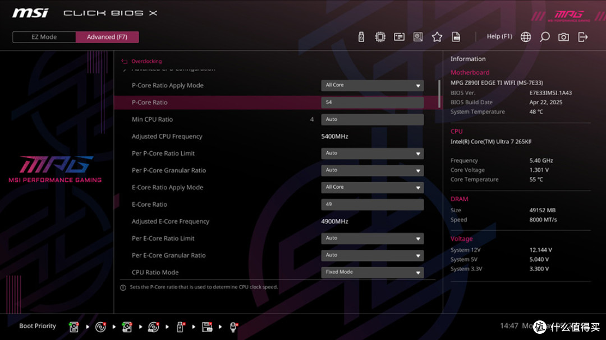Click the Min CPU Ratio Auto field
Image resolution: width=606 pixels, height=340 pixels.
pos(372,119)
